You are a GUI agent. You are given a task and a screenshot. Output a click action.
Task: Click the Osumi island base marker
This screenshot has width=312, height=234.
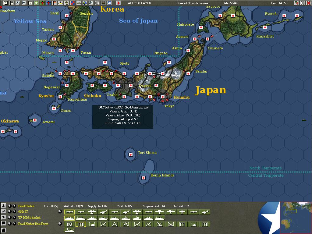(x=54, y=108)
